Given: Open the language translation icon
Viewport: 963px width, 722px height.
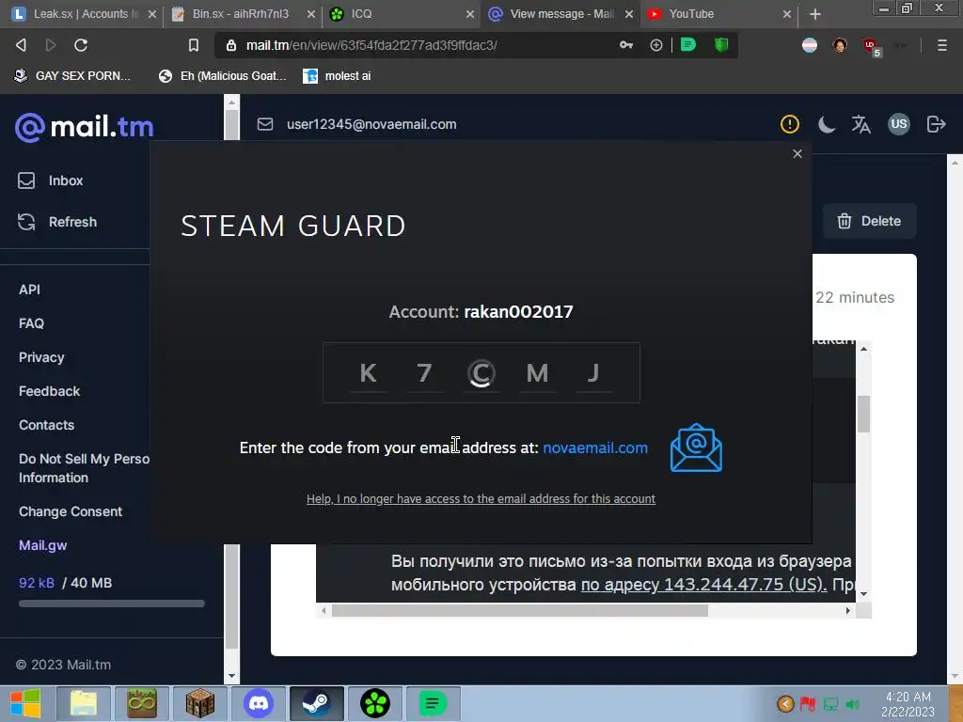Looking at the screenshot, I should tap(861, 125).
